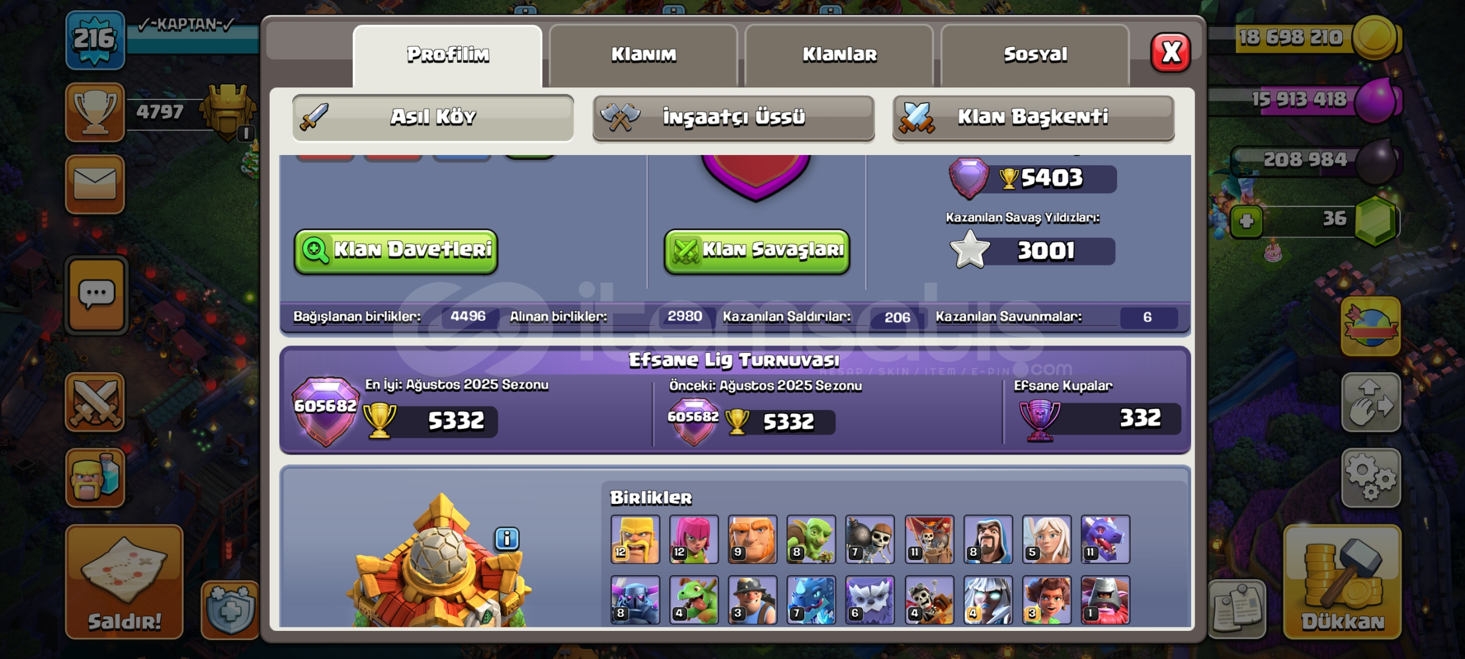Click the shield plus icon

click(x=229, y=610)
